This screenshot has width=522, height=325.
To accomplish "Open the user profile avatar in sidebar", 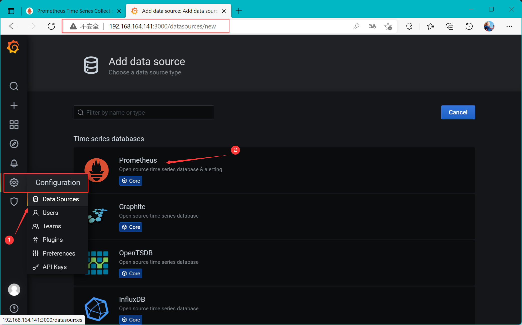I will (14, 290).
